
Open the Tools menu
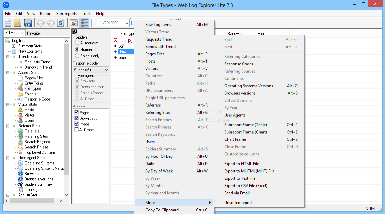coord(86,14)
